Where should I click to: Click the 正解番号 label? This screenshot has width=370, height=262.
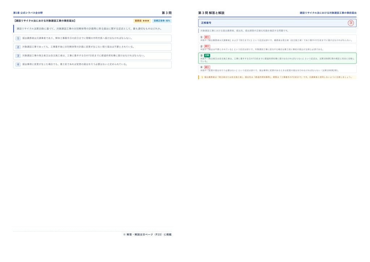206,23
